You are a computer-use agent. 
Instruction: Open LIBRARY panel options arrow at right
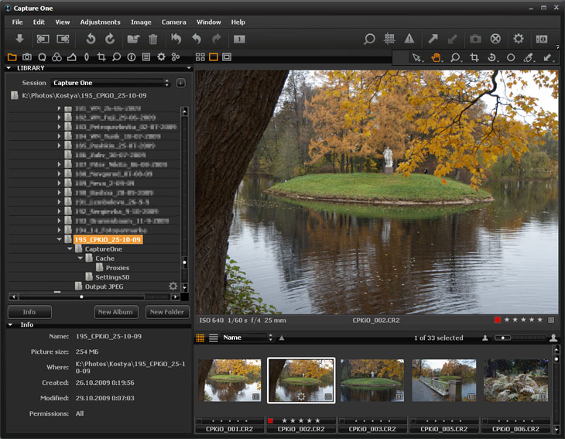[189, 68]
